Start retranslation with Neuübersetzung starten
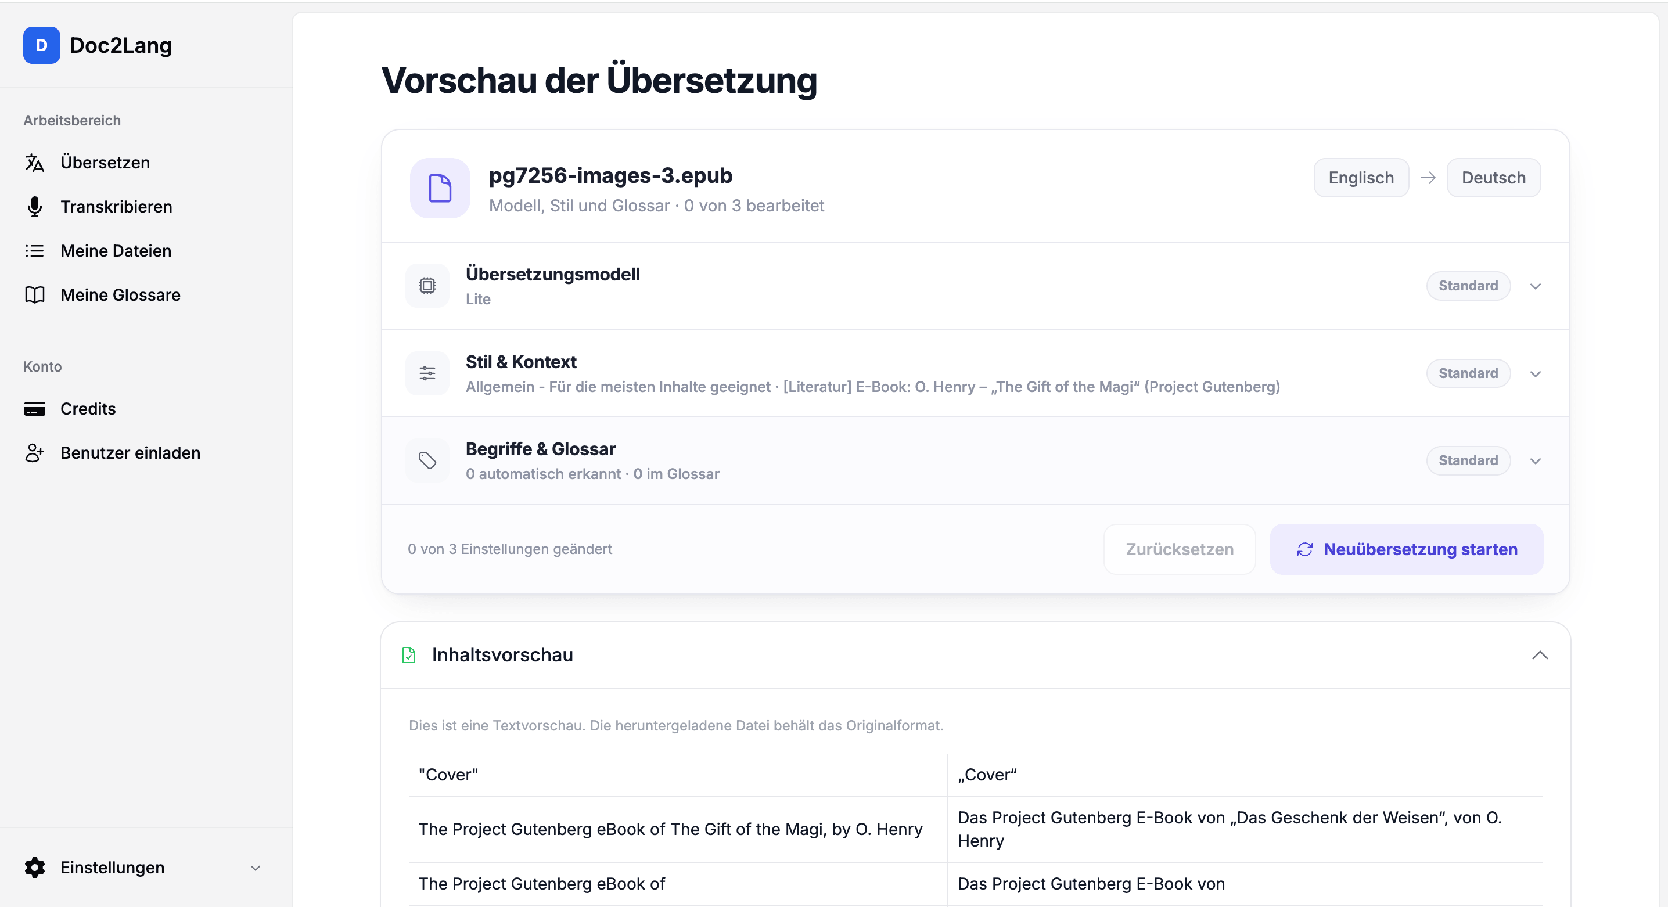 coord(1407,549)
